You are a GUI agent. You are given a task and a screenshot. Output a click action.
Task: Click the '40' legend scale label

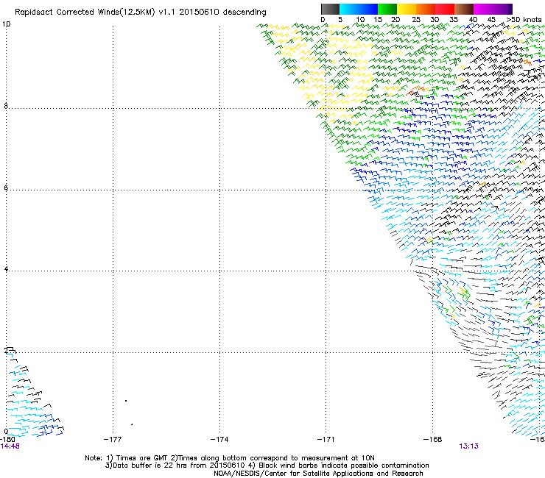tap(473, 20)
